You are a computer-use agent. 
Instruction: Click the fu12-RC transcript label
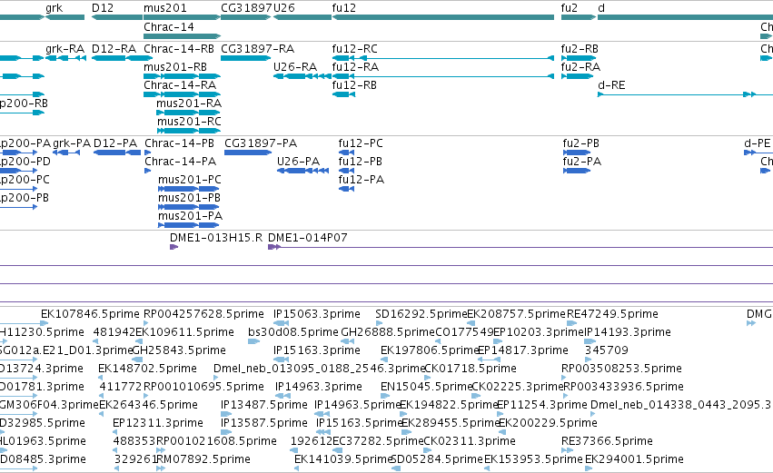click(x=355, y=49)
